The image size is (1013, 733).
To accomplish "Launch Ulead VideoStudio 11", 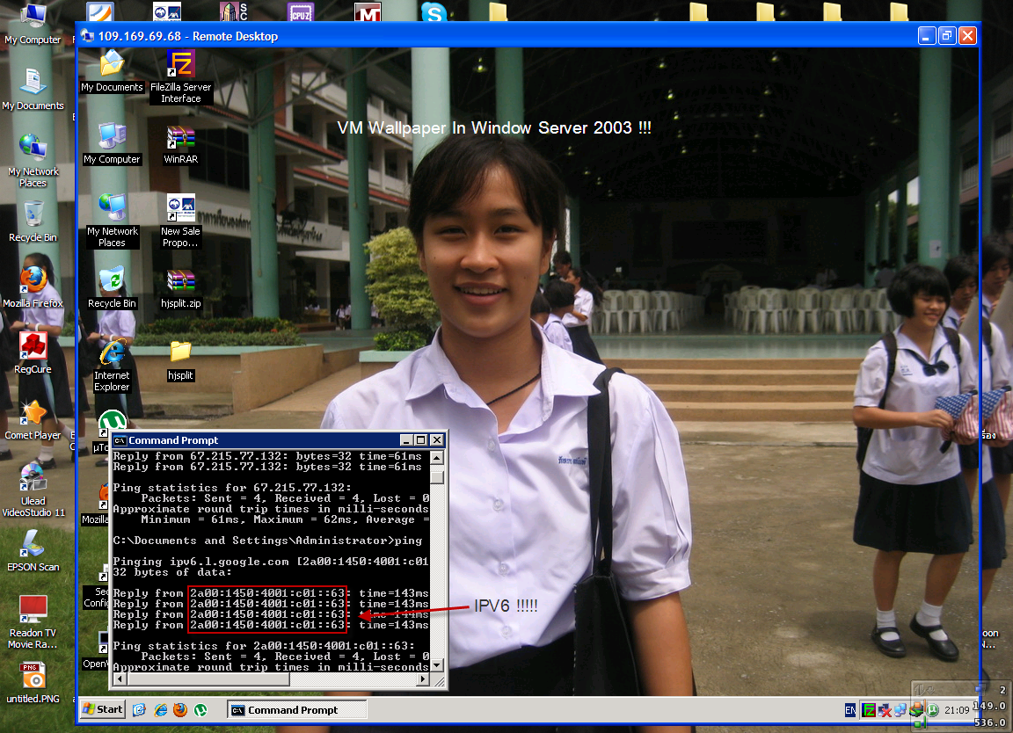I will click(33, 490).
